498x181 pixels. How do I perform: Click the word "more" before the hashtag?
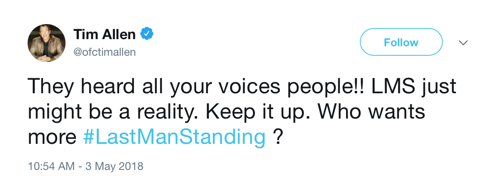coord(52,137)
